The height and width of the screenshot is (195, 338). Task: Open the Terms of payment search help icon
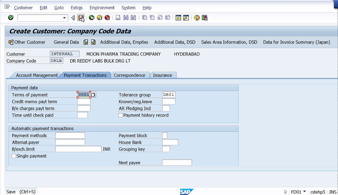93,95
